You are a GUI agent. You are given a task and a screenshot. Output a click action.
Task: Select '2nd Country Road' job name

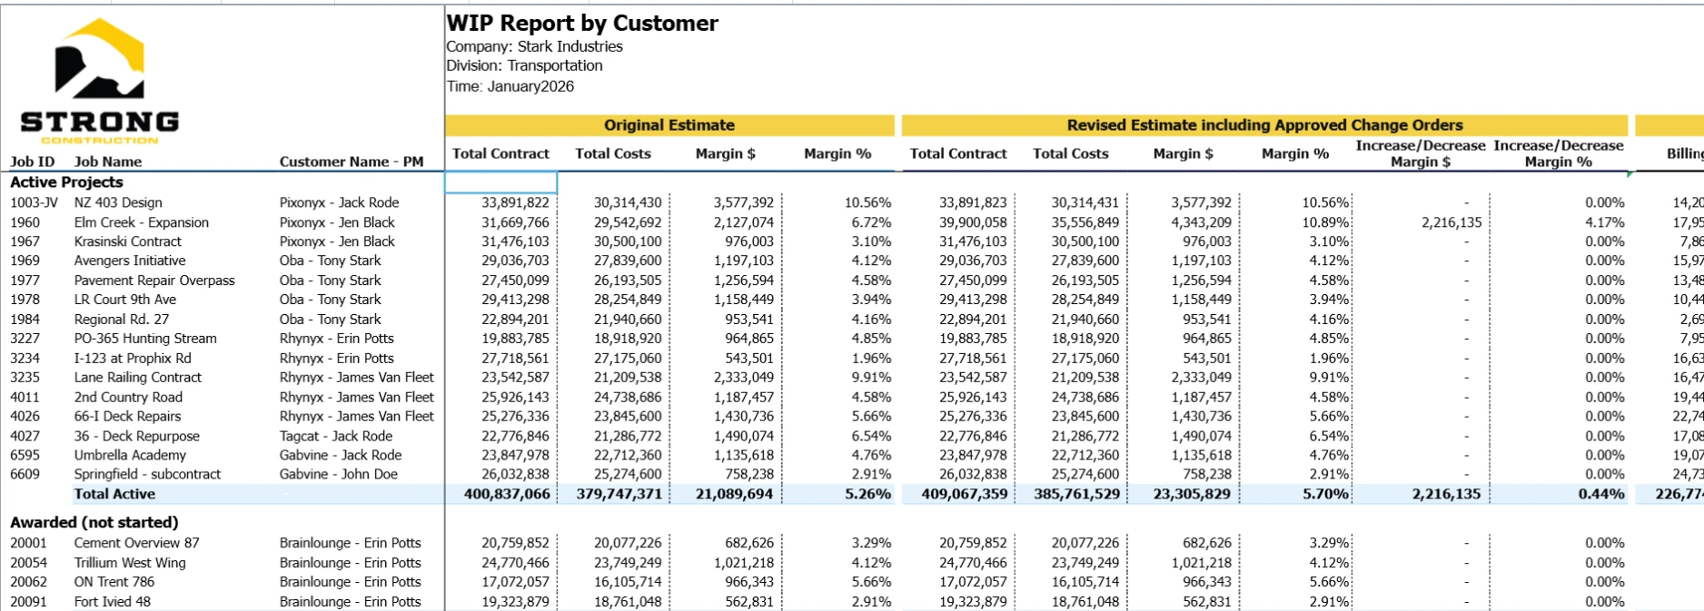click(x=128, y=398)
